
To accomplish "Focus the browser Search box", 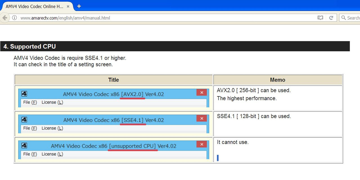I will tap(350, 18).
